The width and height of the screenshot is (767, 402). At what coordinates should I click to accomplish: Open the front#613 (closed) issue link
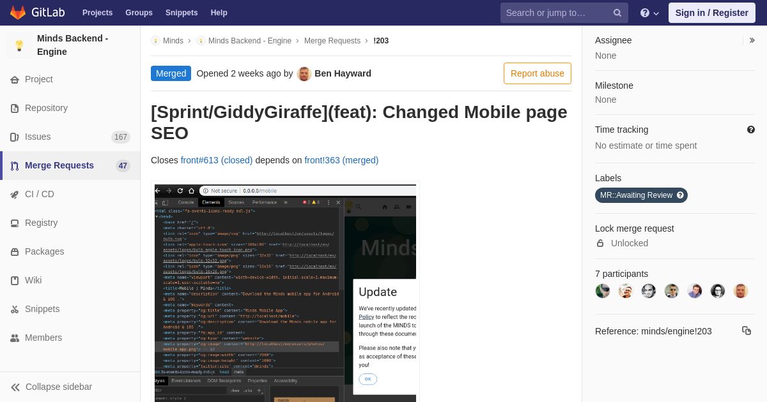click(x=217, y=160)
